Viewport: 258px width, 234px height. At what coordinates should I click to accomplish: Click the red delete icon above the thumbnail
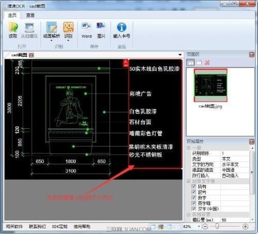point(207,63)
